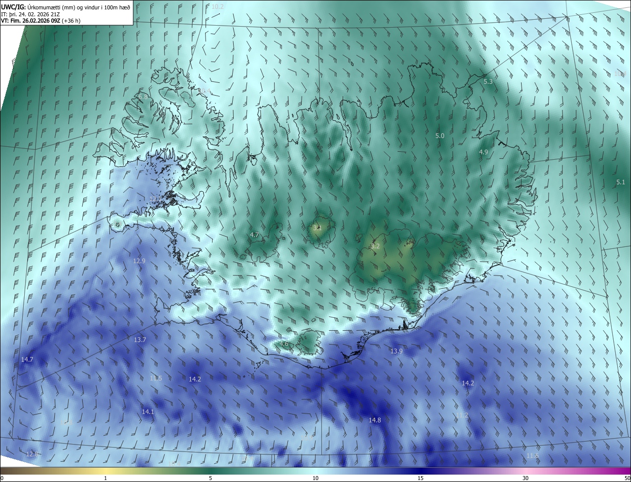Click the 14.8 value in the southern sea

[x=375, y=420]
